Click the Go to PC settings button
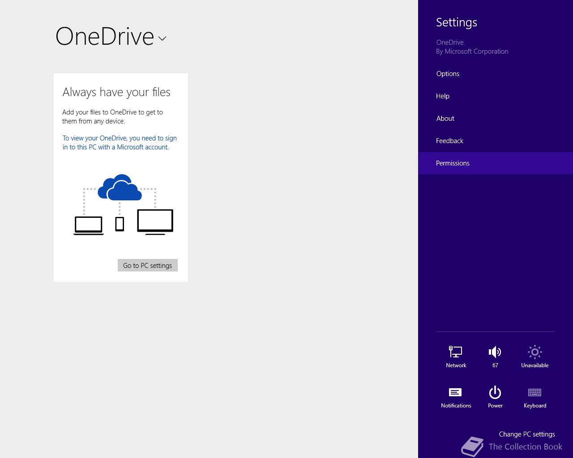Screen dimensions: 573x458 pyautogui.click(x=148, y=265)
